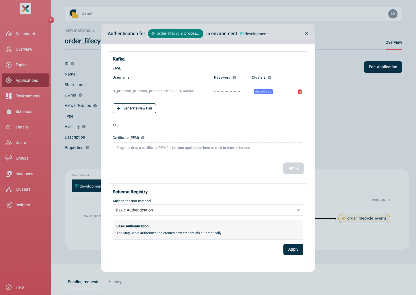This screenshot has width=416, height=295.
Task: Open the Instances icon in the sidebar
Action: 9,174
